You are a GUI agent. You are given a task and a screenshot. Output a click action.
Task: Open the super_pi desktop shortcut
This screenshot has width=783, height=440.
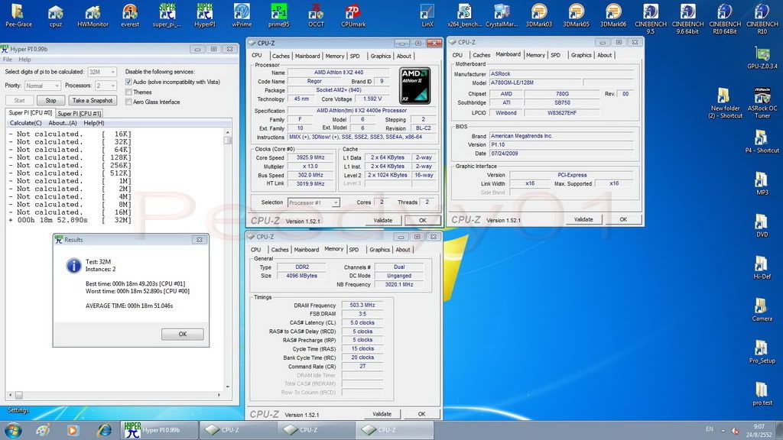167,15
